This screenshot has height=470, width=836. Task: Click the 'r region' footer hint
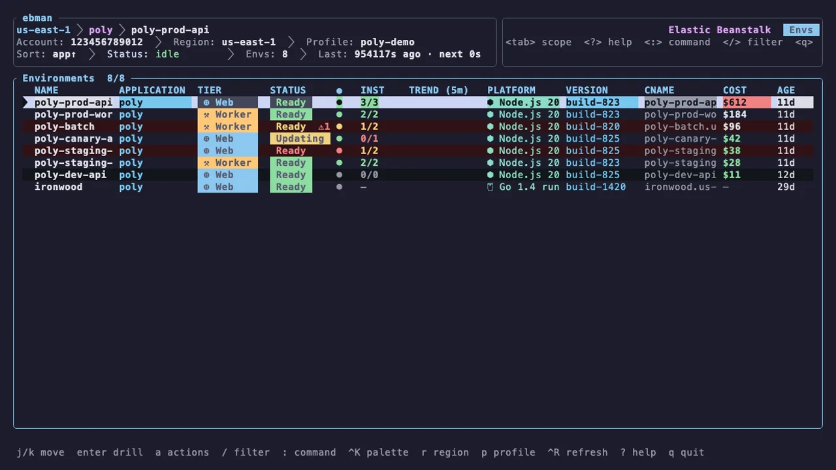pos(445,452)
